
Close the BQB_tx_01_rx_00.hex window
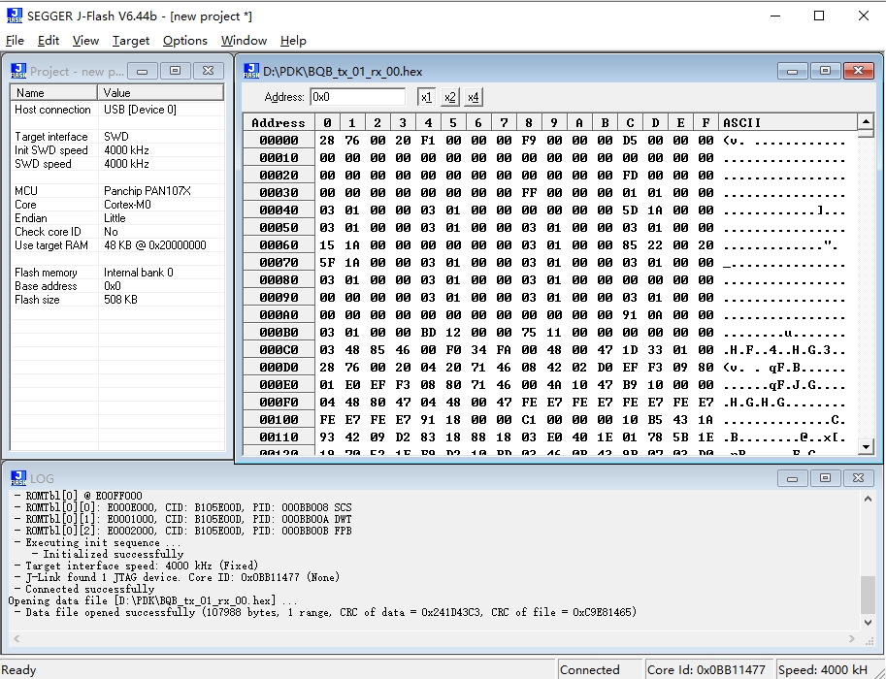(858, 71)
